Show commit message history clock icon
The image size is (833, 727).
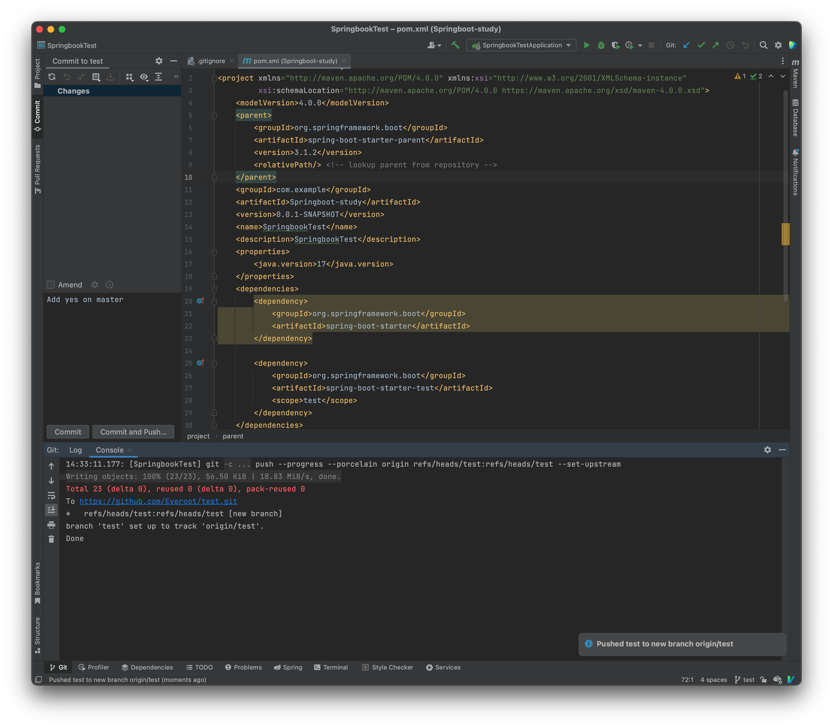[109, 285]
